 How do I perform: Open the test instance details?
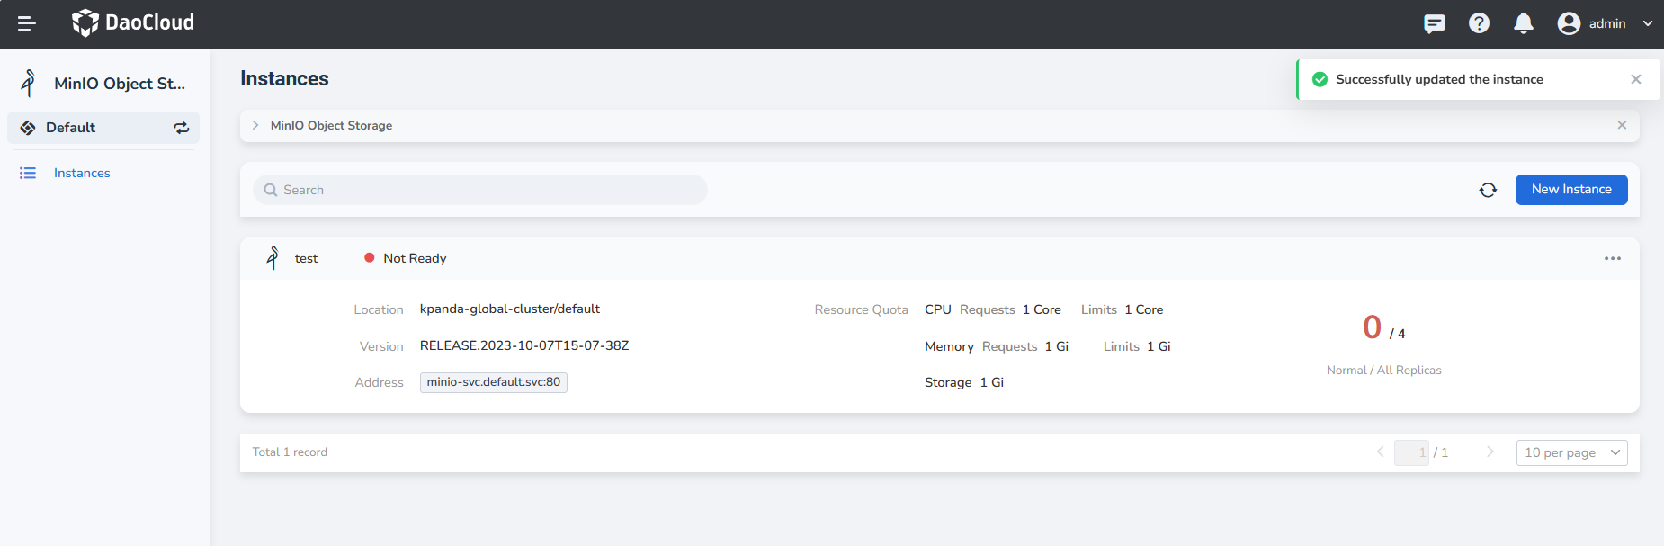(306, 258)
